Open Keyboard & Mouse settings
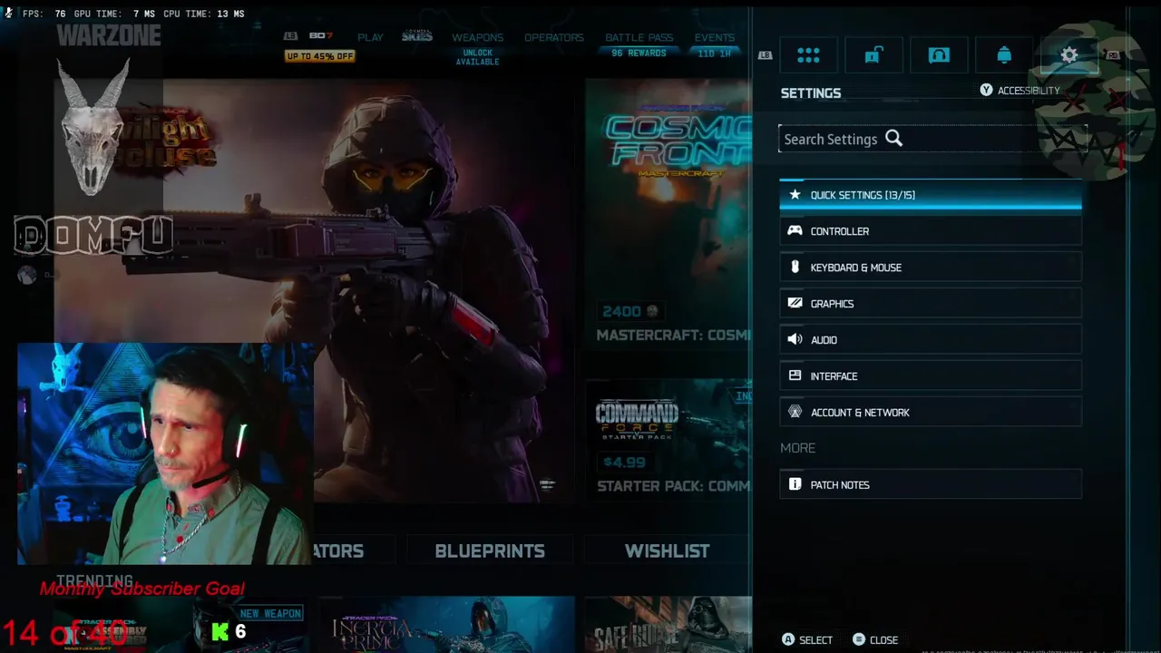Viewport: 1161px width, 653px height. pos(931,268)
